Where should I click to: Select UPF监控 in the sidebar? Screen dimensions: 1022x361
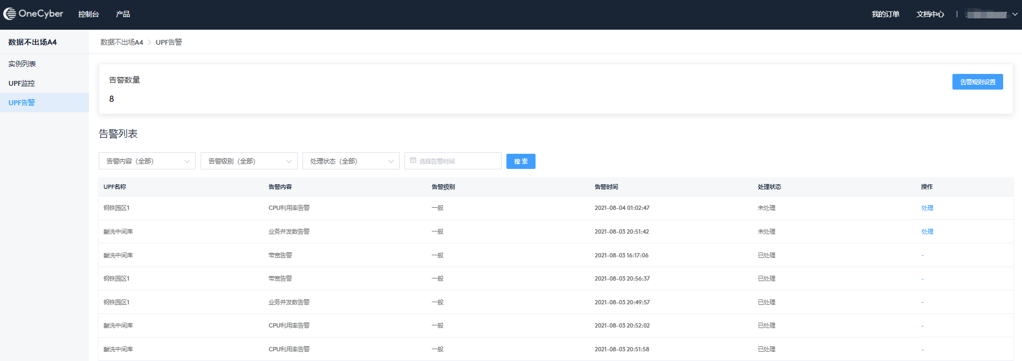pyautogui.click(x=22, y=83)
